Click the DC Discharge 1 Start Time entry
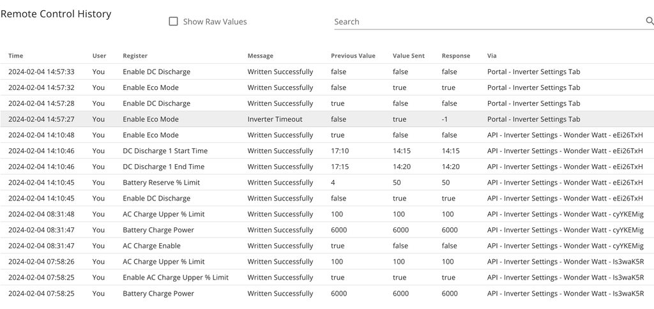 click(165, 151)
